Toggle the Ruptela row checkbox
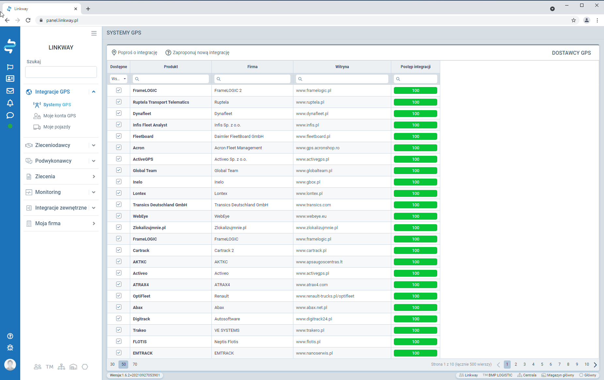The image size is (604, 380). click(x=119, y=102)
